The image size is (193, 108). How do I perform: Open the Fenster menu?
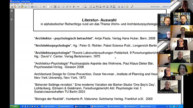tap(28, 4)
